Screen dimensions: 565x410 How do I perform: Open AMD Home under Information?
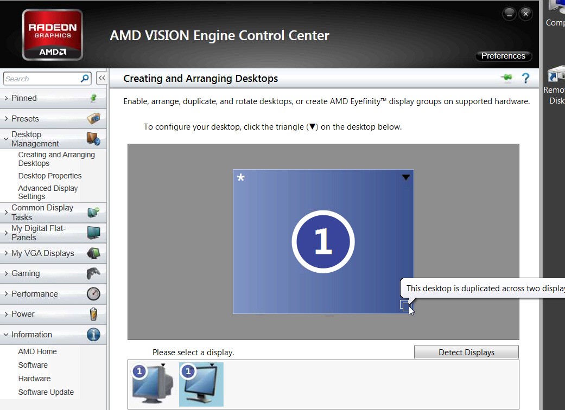(x=37, y=351)
